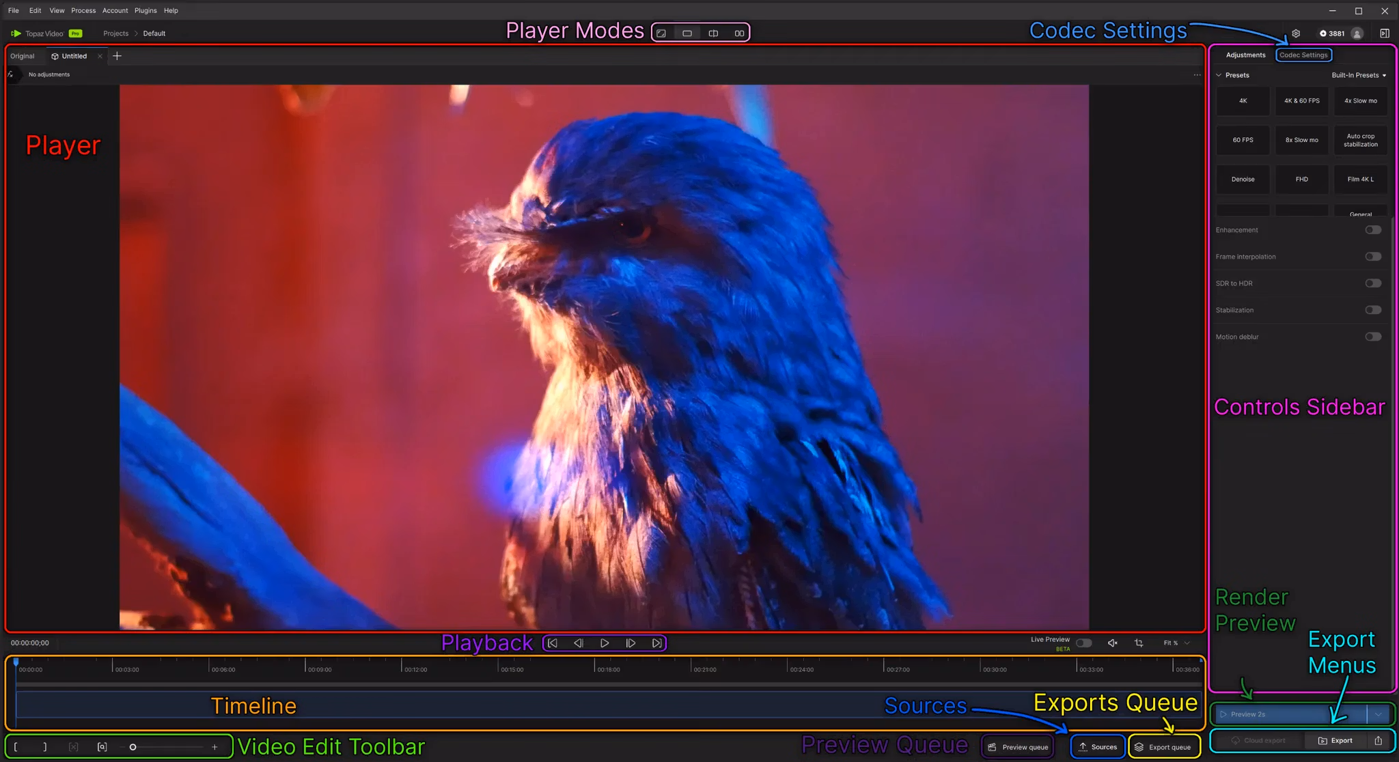Image resolution: width=1399 pixels, height=762 pixels.
Task: Open settings with the gear icon
Action: tap(1296, 33)
